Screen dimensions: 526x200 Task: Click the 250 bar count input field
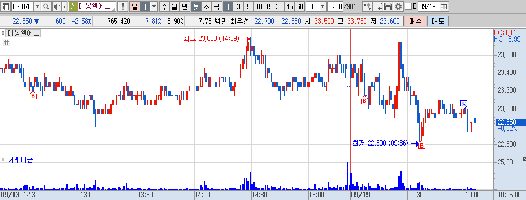[x=335, y=6]
